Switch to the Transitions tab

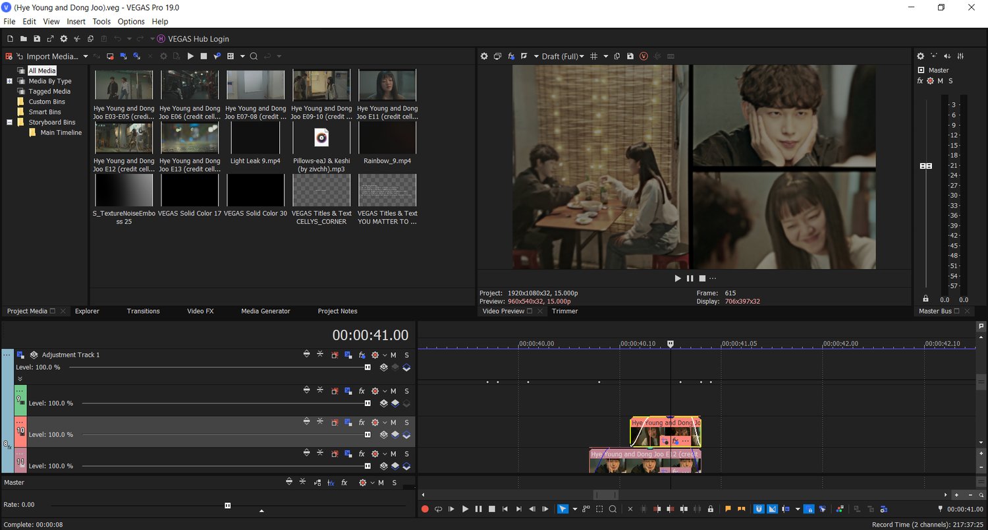click(x=144, y=311)
